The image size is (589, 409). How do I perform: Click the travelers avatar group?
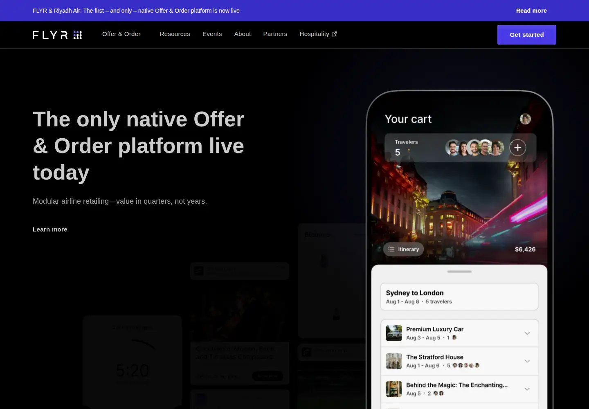pos(474,148)
